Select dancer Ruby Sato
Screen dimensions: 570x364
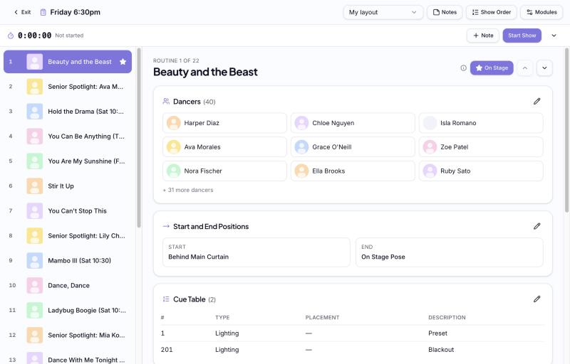[481, 171]
